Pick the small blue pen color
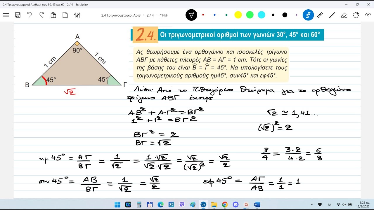 (x=215, y=15)
